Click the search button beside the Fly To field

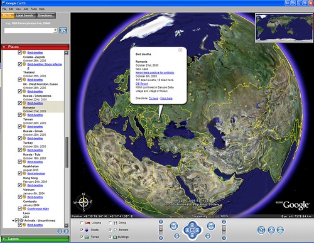coord(63,30)
